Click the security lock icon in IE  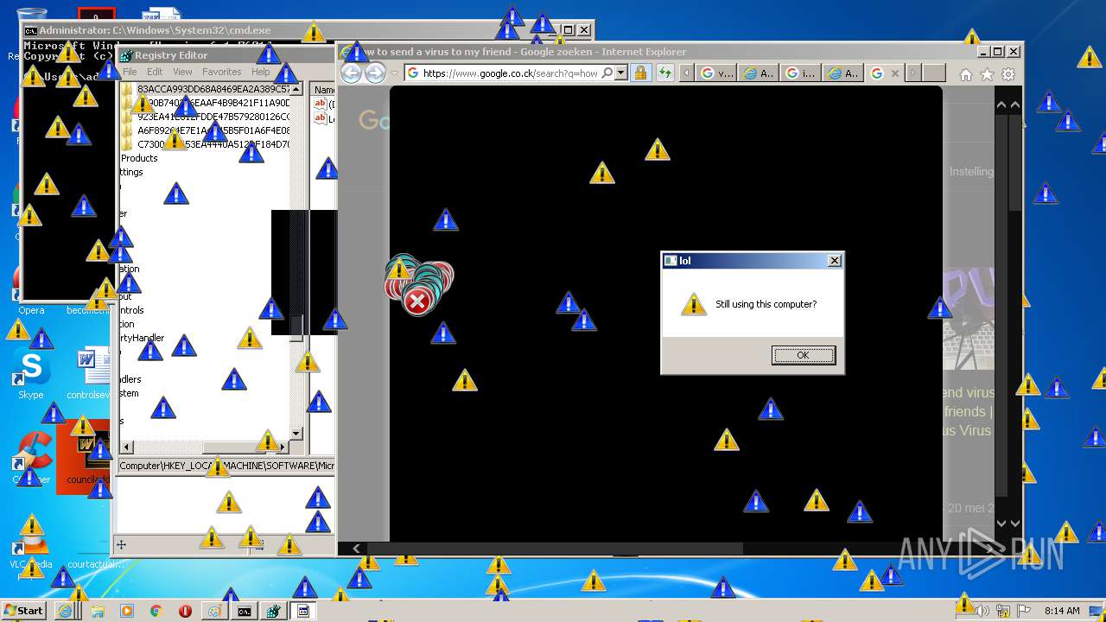pyautogui.click(x=640, y=73)
